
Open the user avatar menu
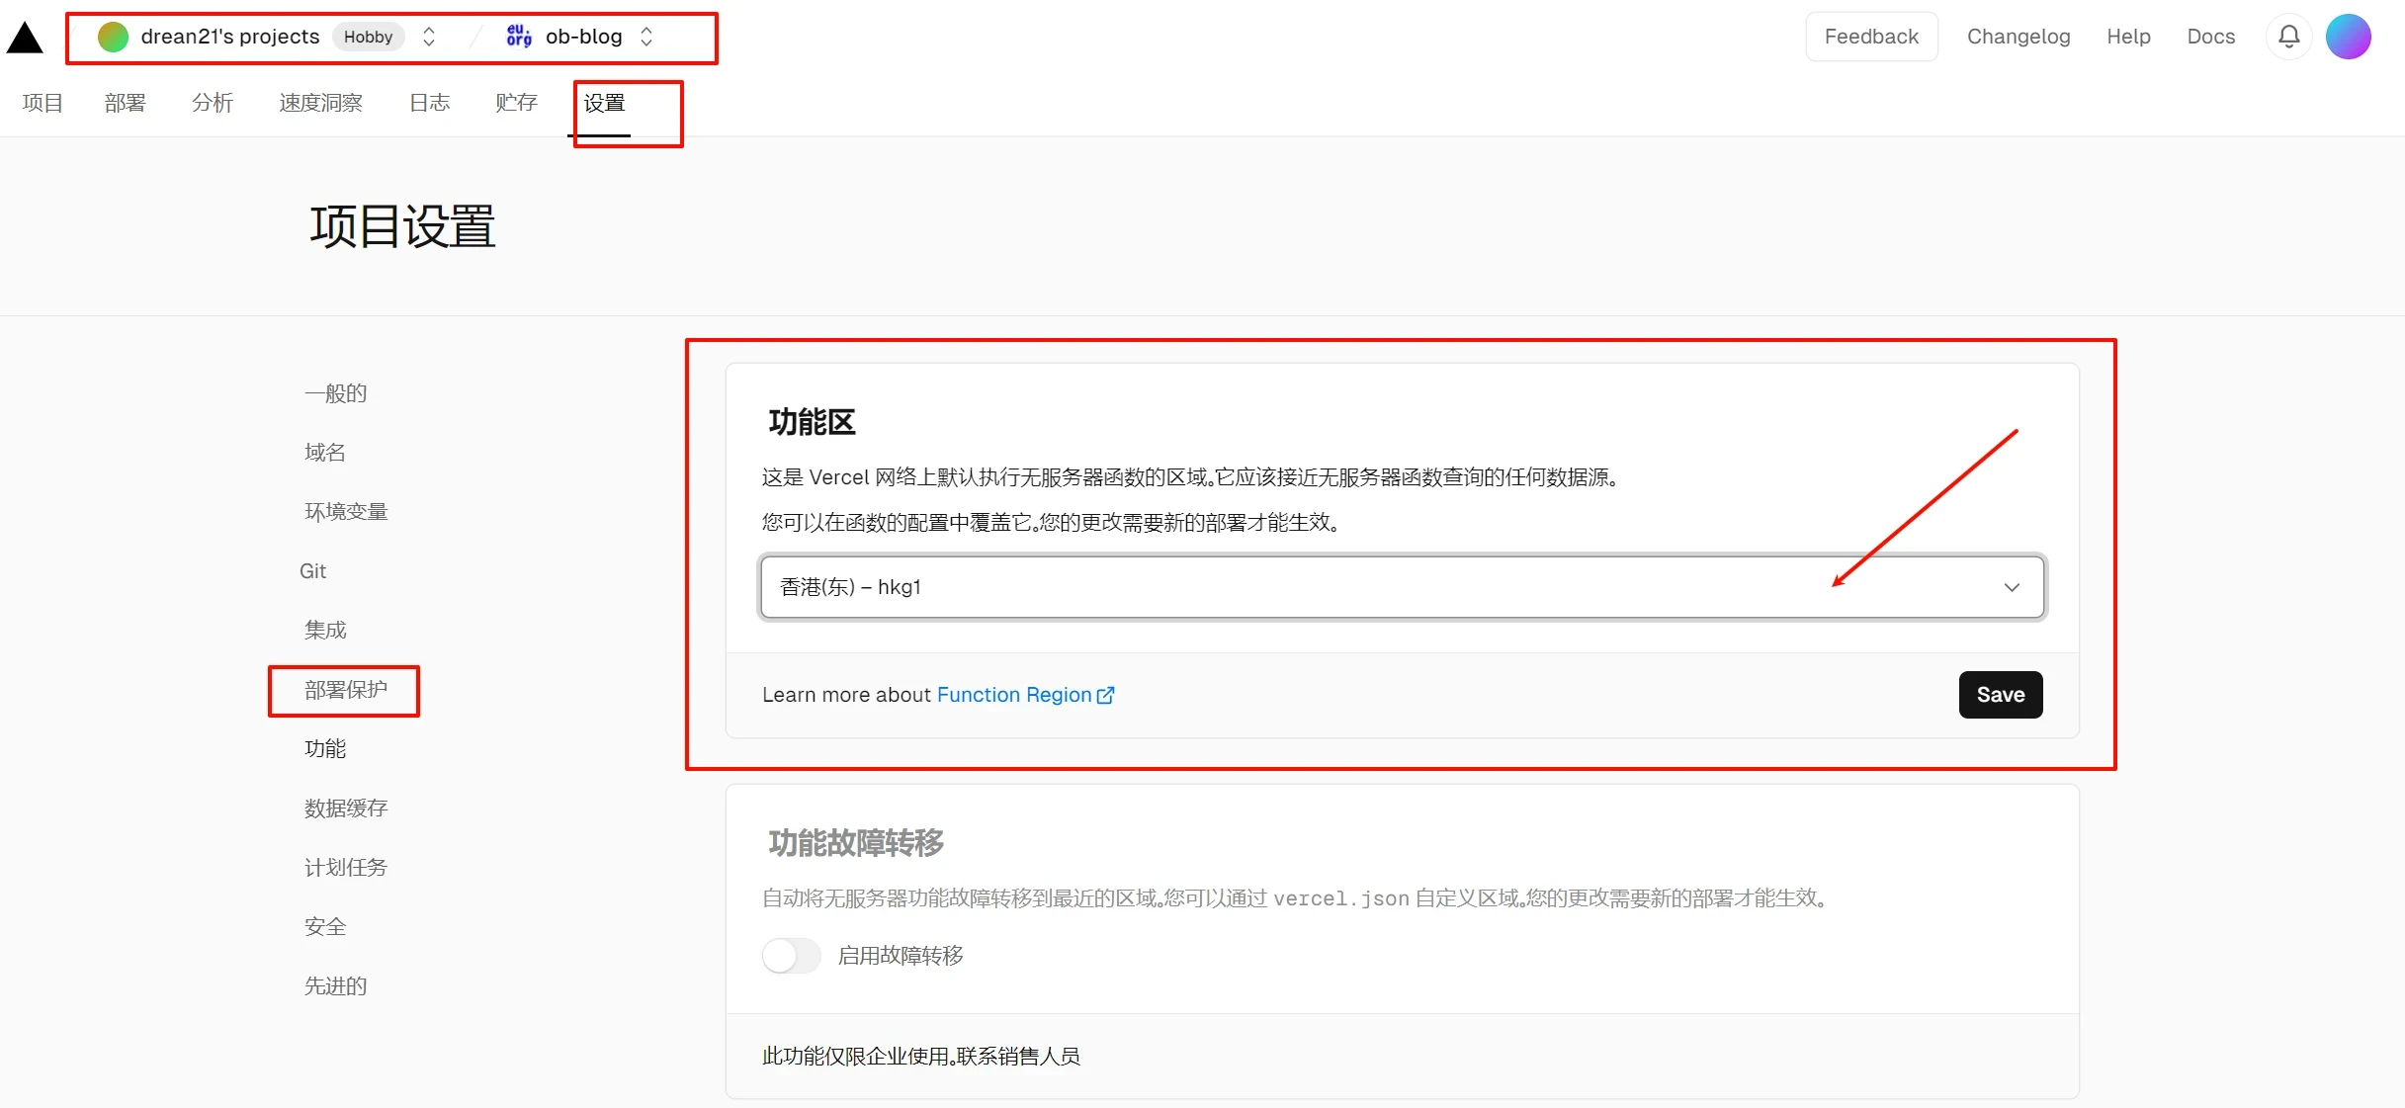[x=2348, y=37]
